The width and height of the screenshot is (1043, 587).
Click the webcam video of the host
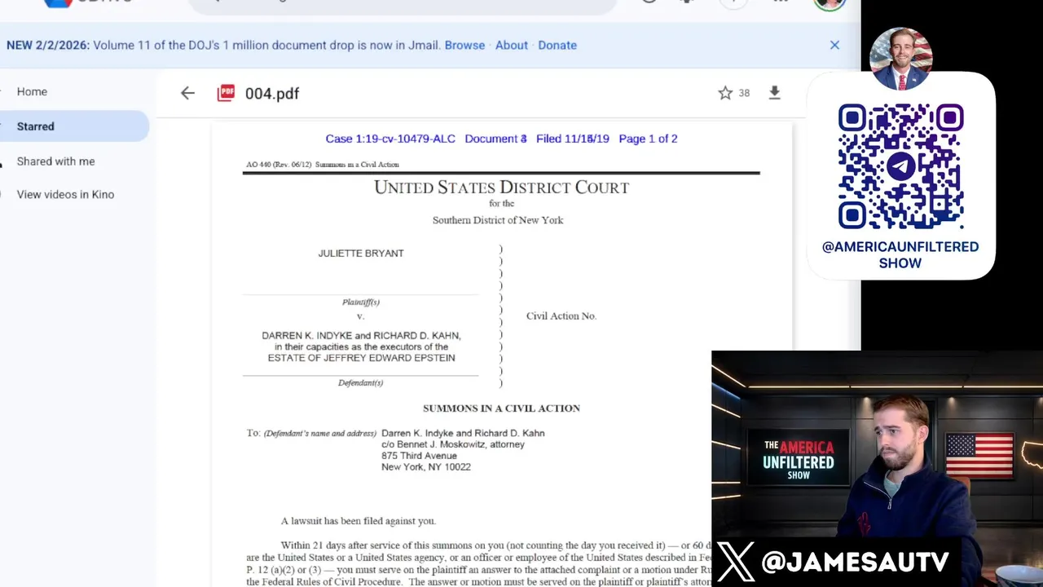point(877,469)
